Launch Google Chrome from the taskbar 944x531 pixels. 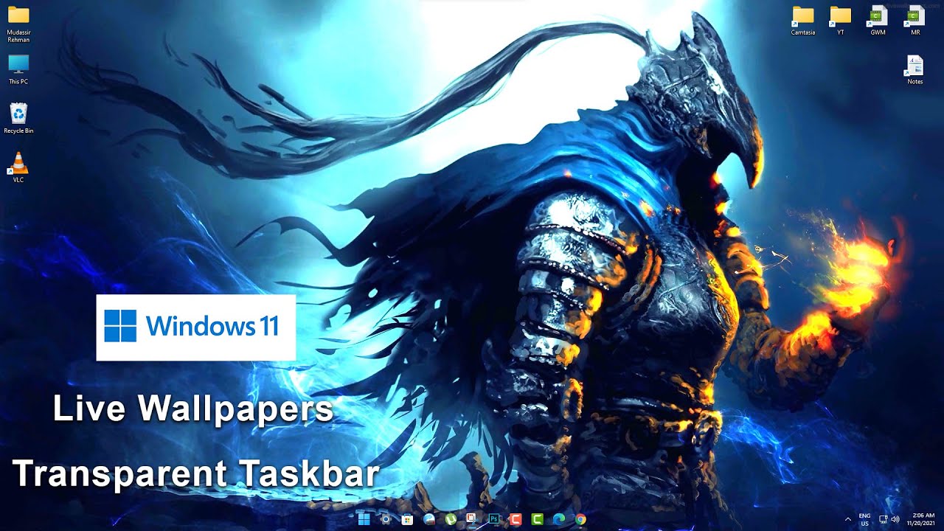point(580,519)
